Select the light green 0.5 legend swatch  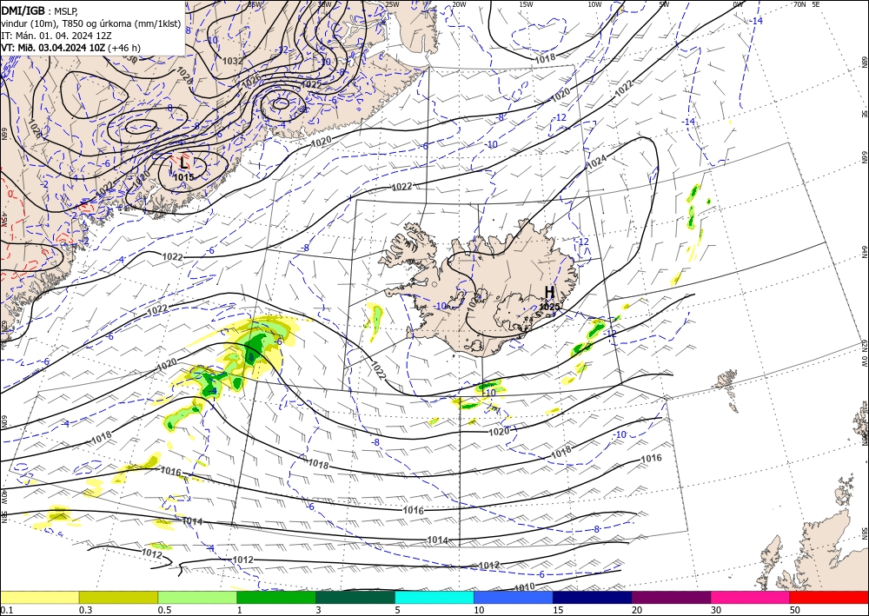[x=197, y=597]
